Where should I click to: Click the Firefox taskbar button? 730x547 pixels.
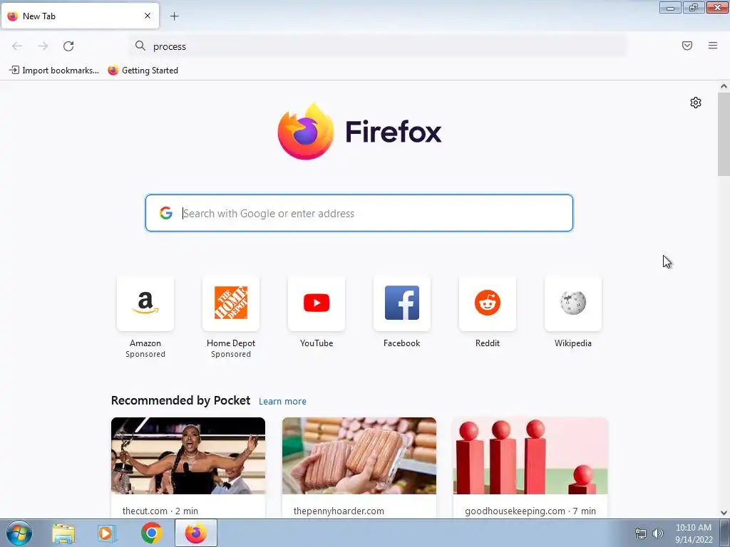196,533
